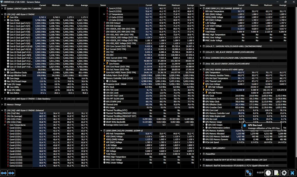Expand the Core Powers group
The width and height of the screenshot is (297, 177).
click(104, 64)
